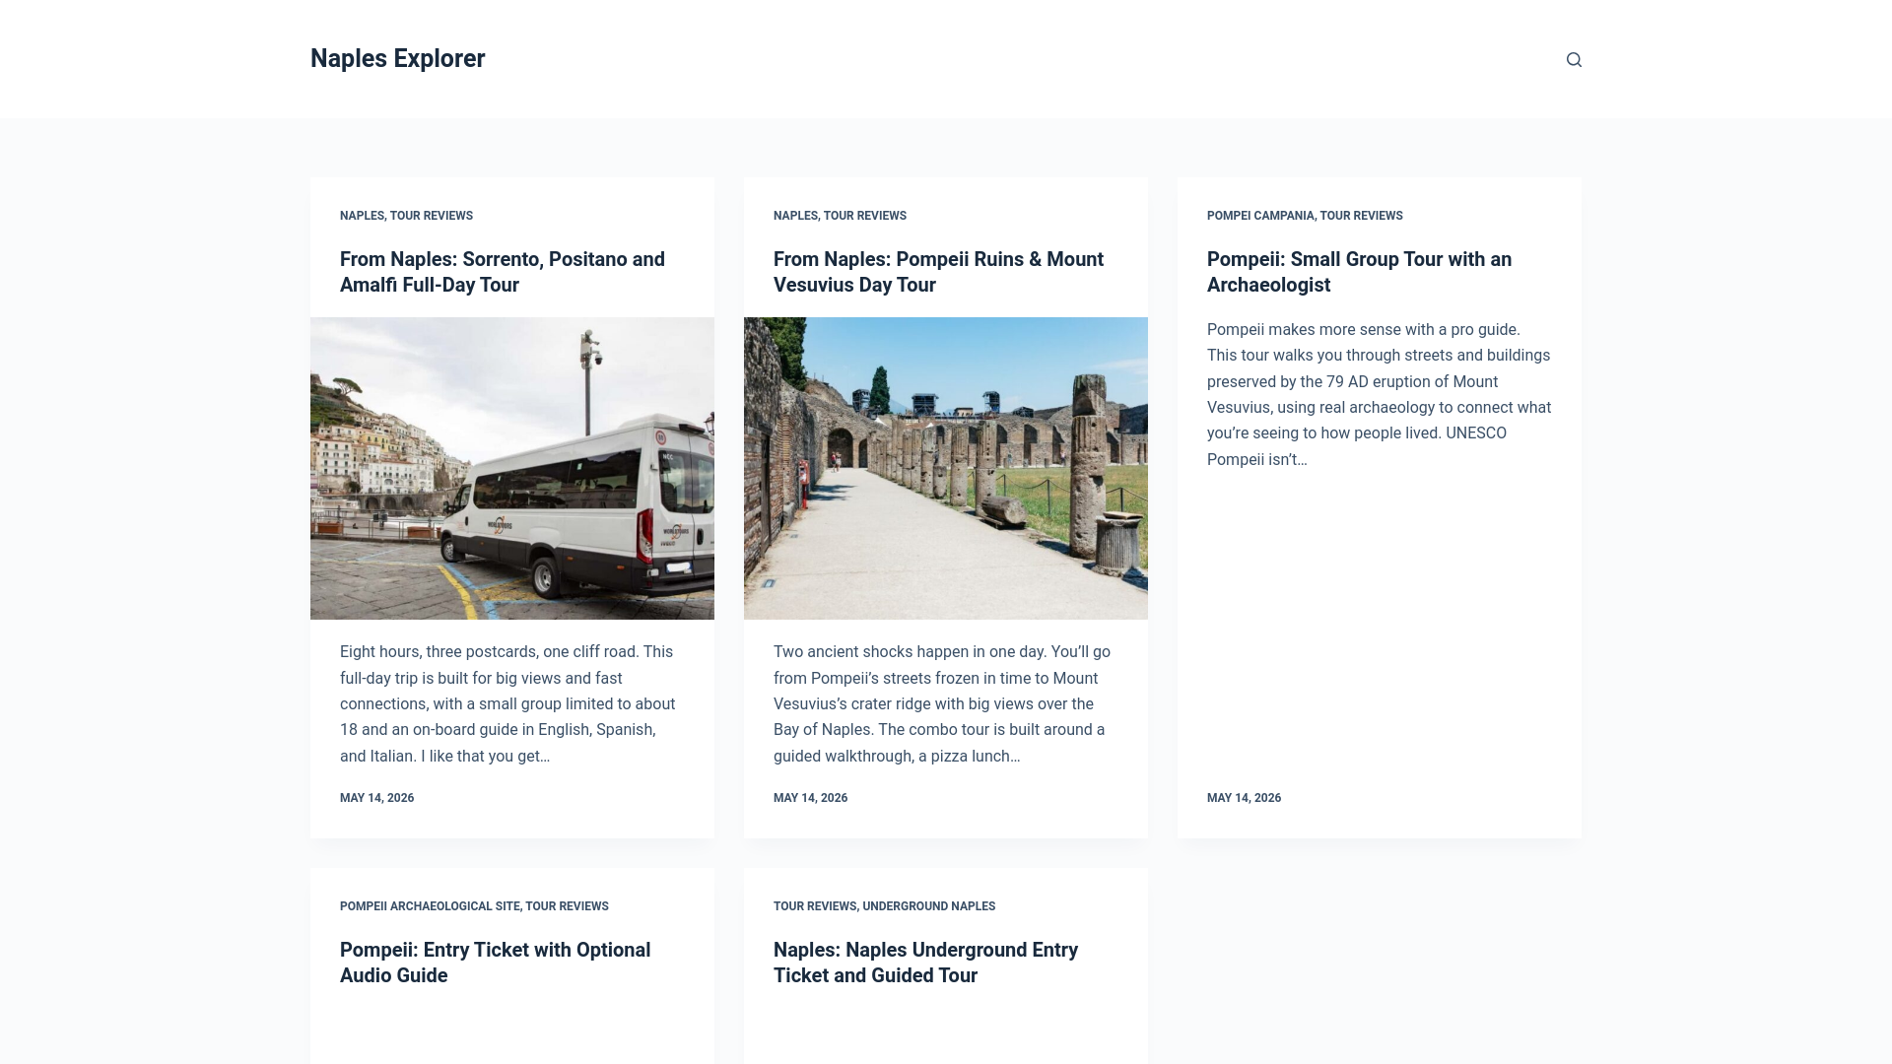Select TOUR REVIEWS category on the Archaeologist tour card
Screen dimensions: 1892x1064
coord(1361,216)
